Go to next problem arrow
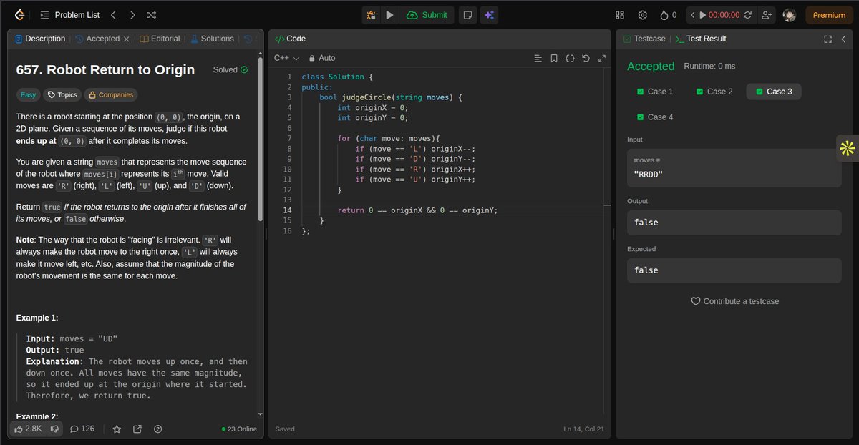This screenshot has width=859, height=445. 132,14
